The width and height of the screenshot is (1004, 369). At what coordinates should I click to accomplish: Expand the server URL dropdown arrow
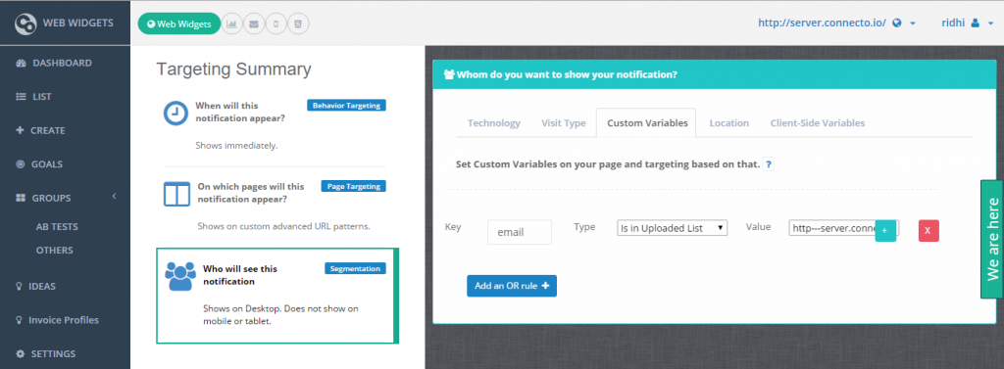pos(913,23)
